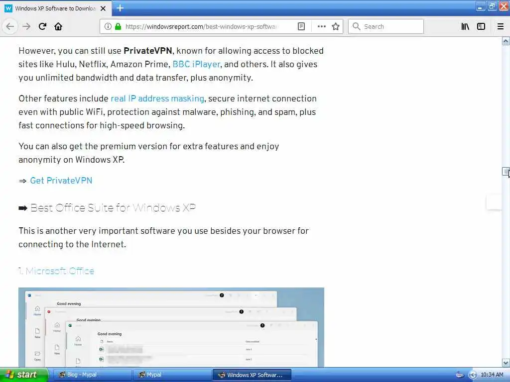
Task: Click the page scrollbar down arrow
Action: point(506,363)
